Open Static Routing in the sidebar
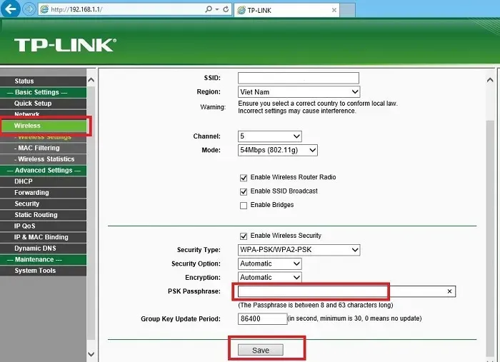Viewport: 500px width, 362px height. point(43,215)
